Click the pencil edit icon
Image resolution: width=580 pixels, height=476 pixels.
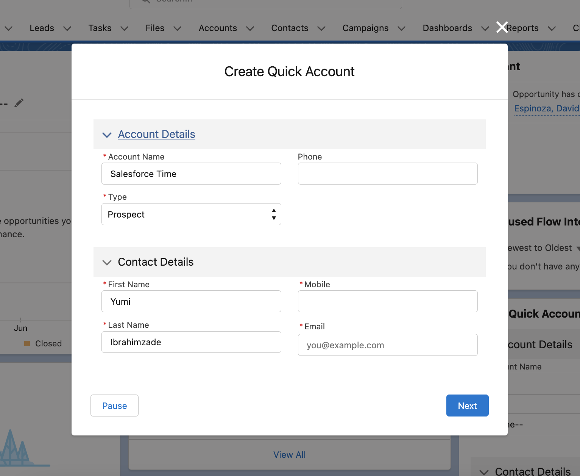pos(19,103)
